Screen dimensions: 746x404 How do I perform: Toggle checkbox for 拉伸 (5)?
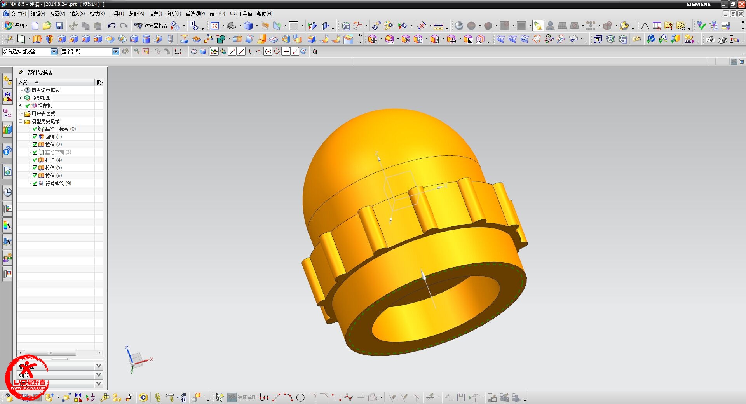(35, 168)
